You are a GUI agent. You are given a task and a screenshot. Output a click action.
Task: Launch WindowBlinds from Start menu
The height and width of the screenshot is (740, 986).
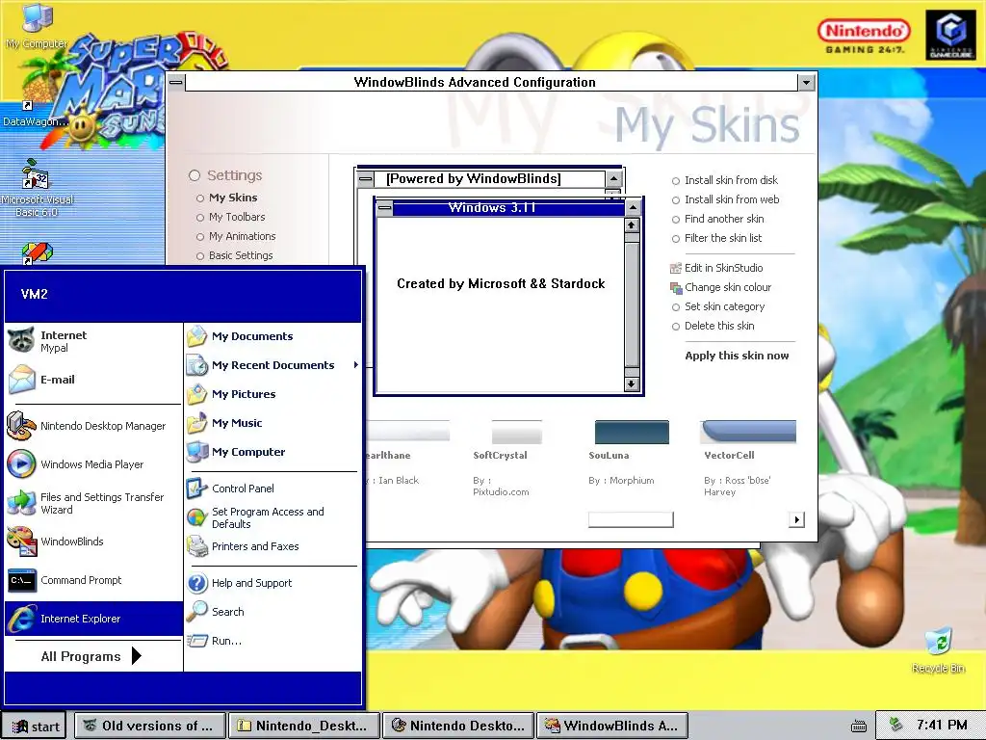93,542
